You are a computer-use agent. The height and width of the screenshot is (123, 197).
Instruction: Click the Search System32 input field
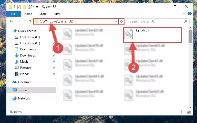tap(155, 21)
